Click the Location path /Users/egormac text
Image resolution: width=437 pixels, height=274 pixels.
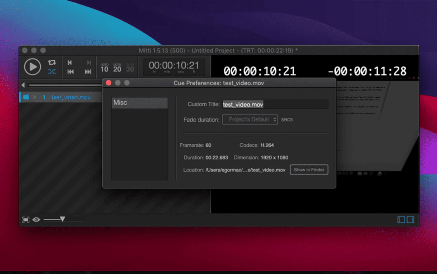(x=245, y=170)
